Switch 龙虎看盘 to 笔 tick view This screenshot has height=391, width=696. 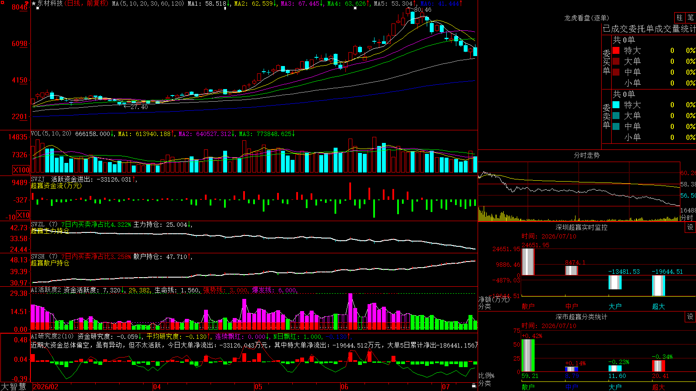click(x=690, y=18)
